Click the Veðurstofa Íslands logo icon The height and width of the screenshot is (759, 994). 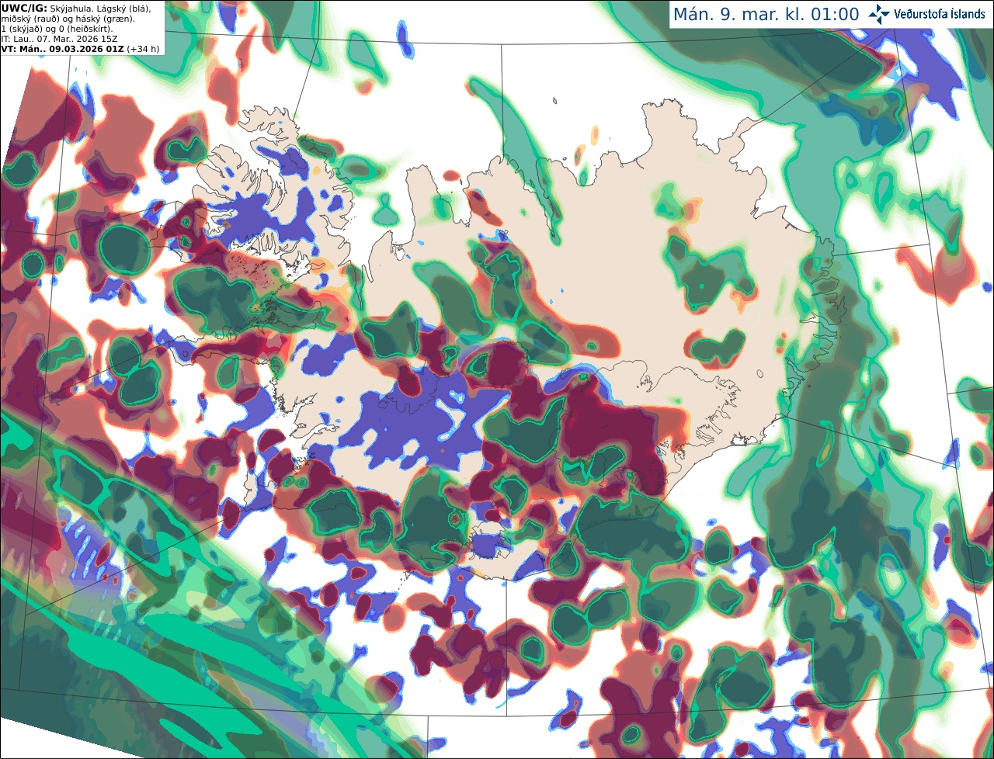(x=879, y=14)
